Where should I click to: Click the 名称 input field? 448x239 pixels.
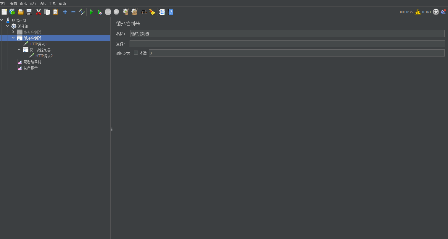287,33
